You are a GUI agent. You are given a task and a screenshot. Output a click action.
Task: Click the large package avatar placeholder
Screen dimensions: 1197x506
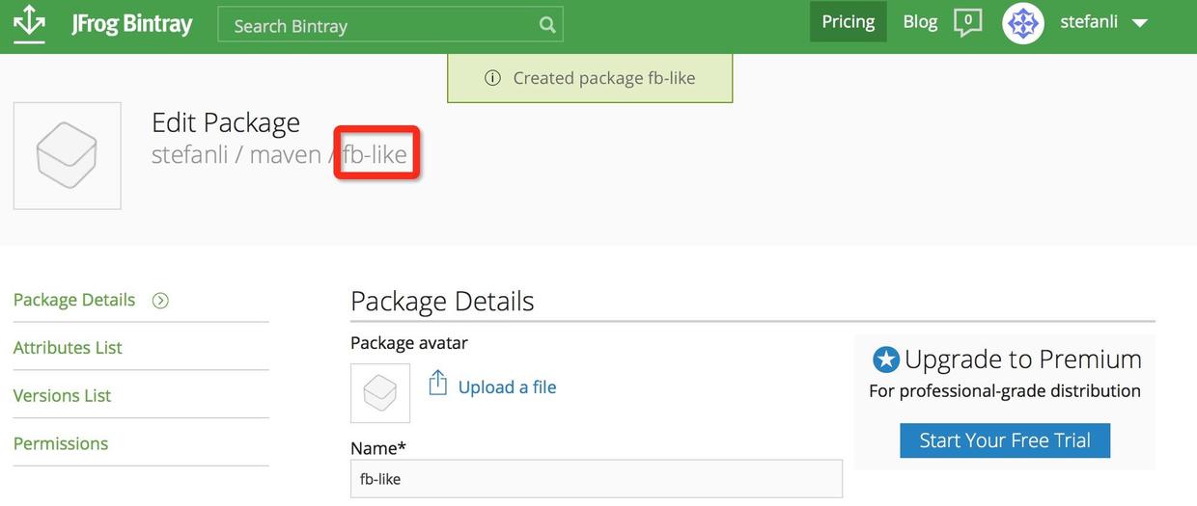click(x=67, y=156)
